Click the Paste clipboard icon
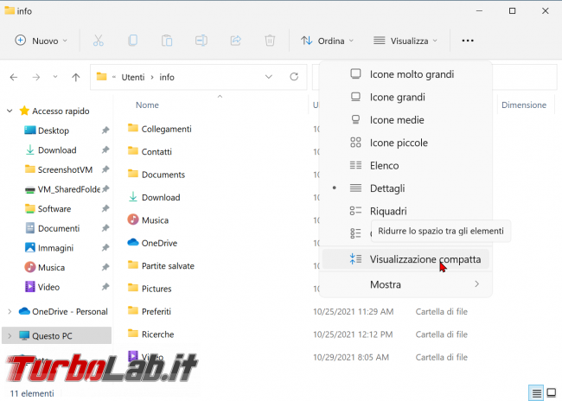Viewport: 562px width, 401px height. click(167, 41)
